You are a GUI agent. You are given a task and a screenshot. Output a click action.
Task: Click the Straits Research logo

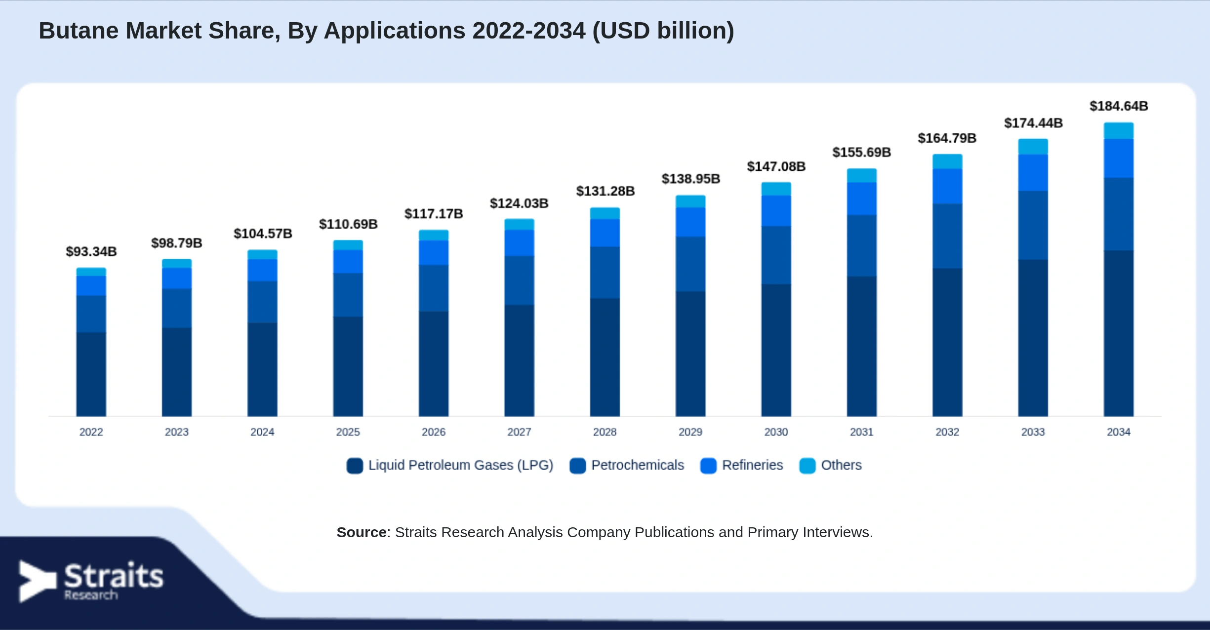(91, 581)
